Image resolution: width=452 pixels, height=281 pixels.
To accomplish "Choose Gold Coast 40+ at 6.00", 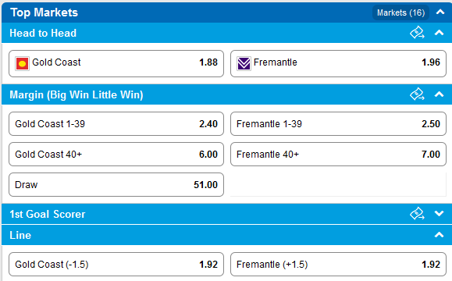I will click(116, 155).
